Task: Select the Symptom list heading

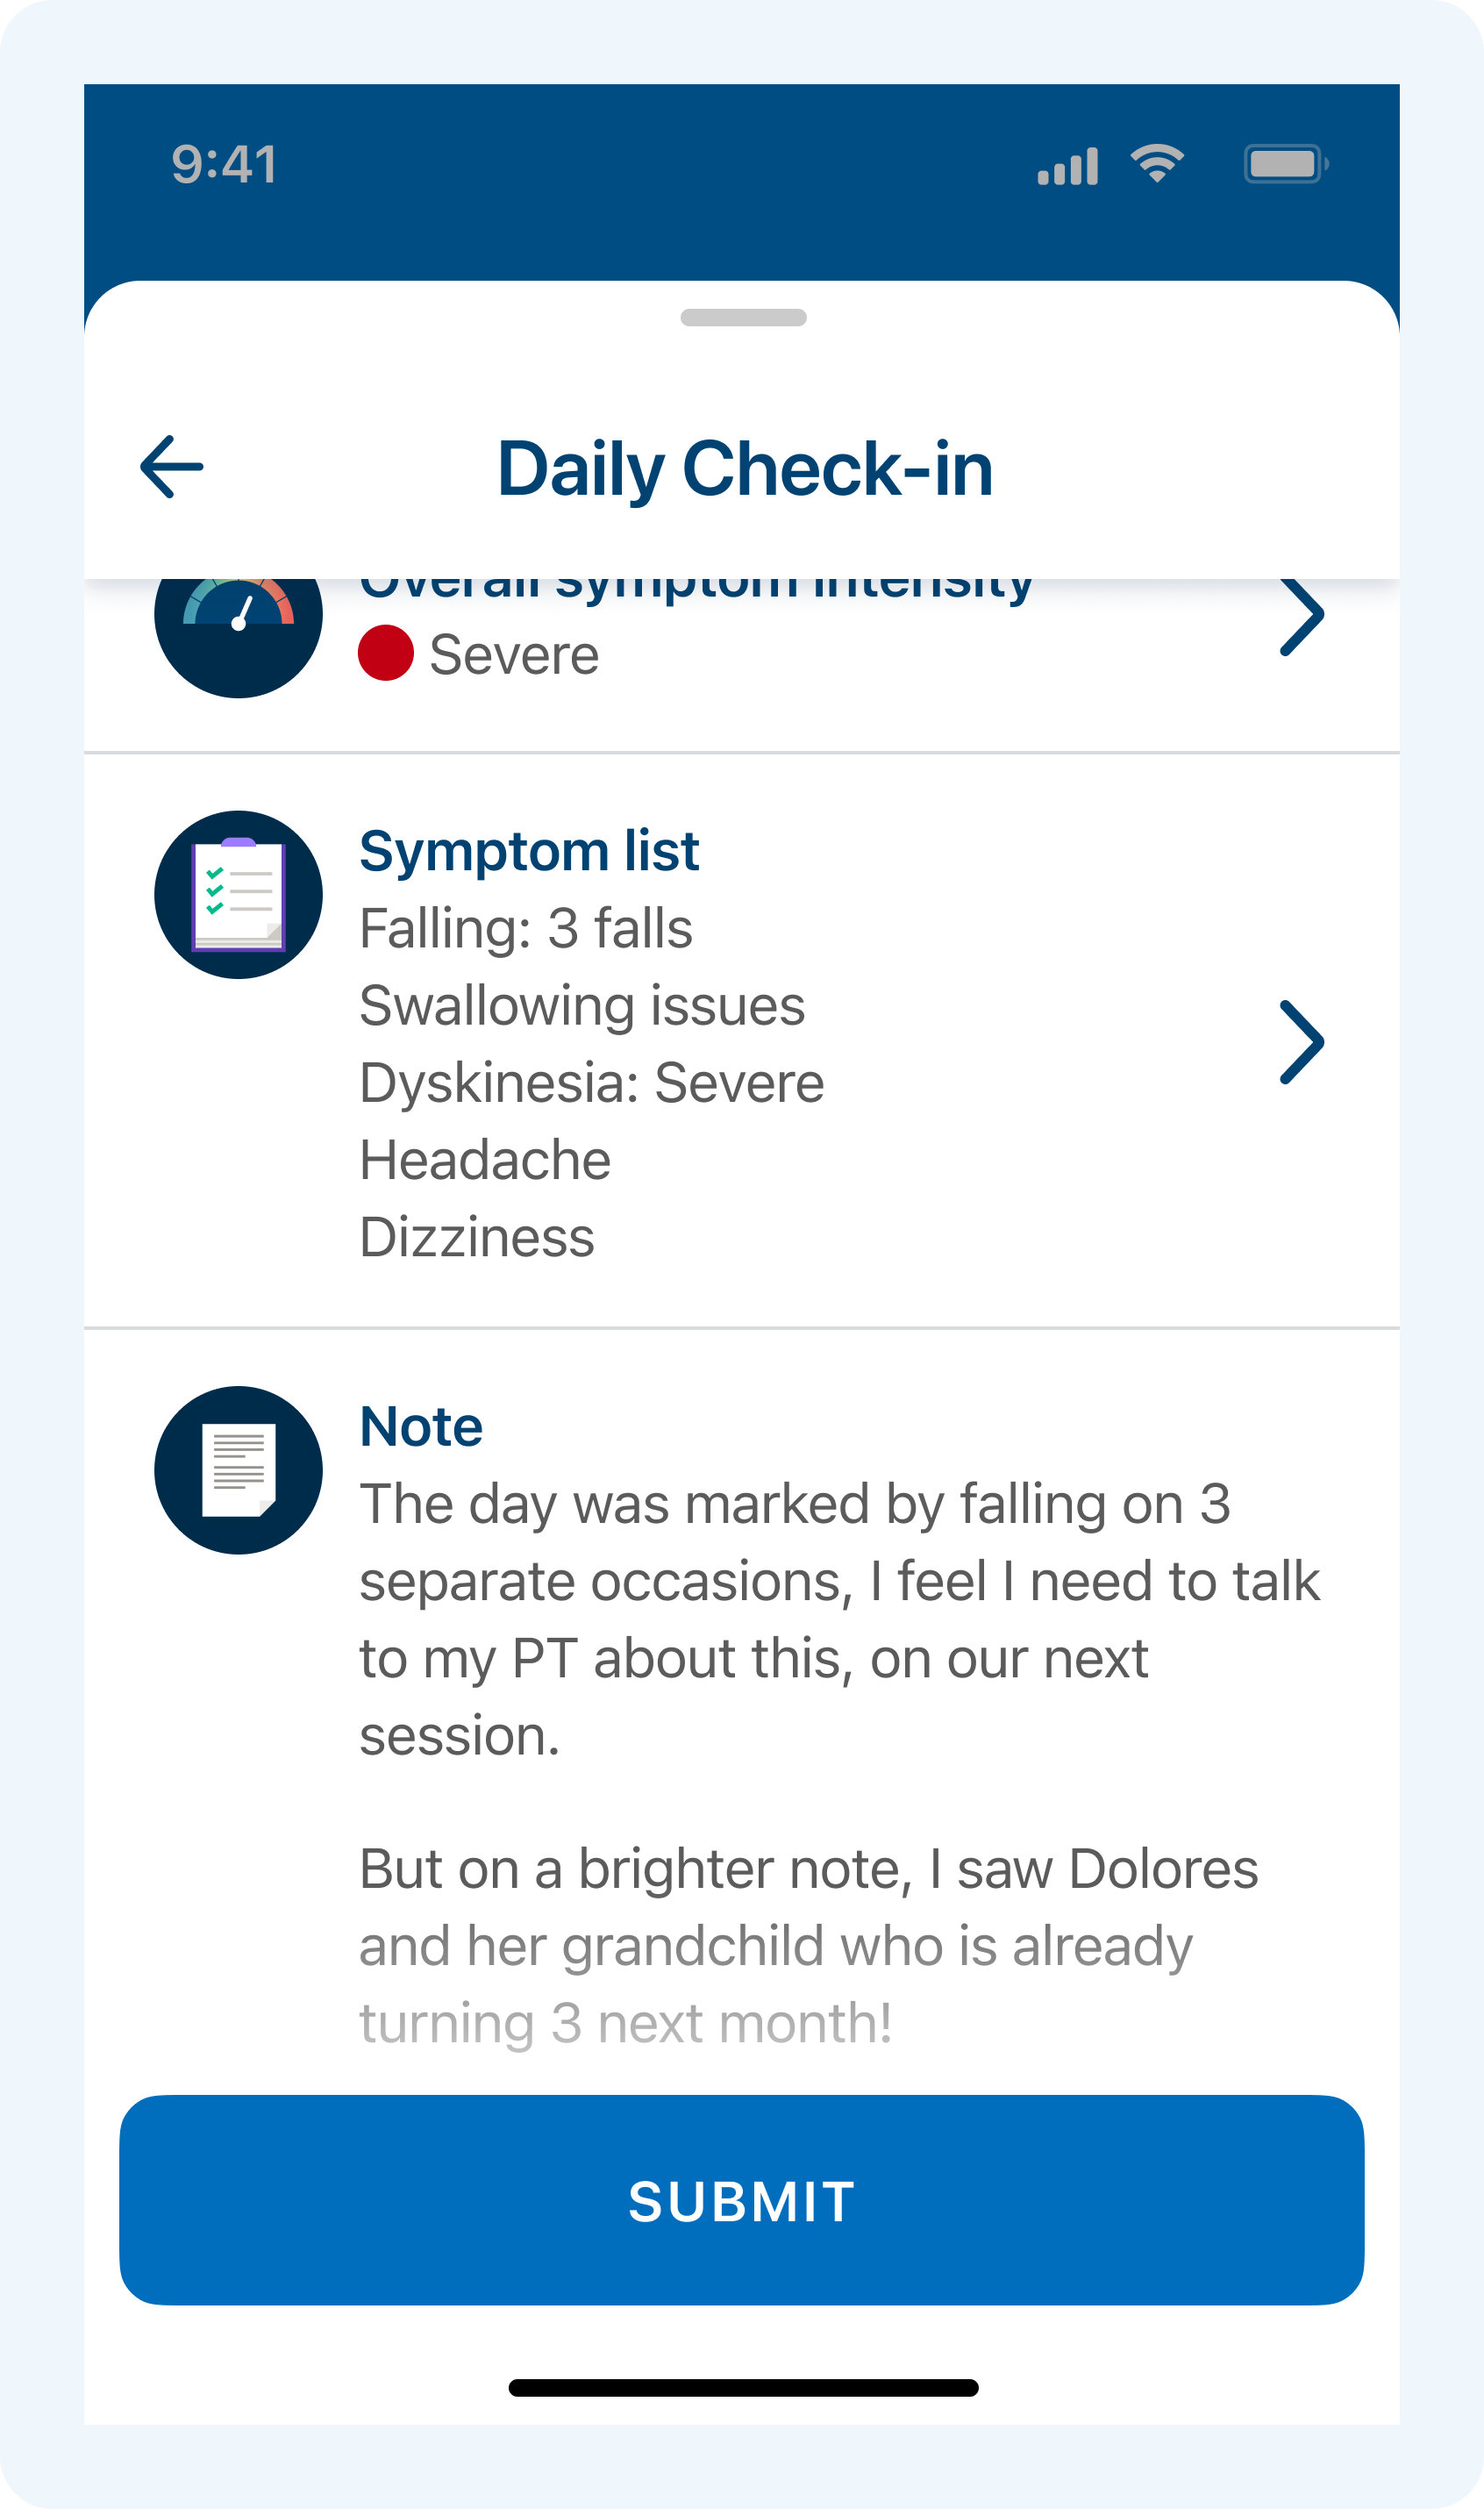Action: [528, 851]
